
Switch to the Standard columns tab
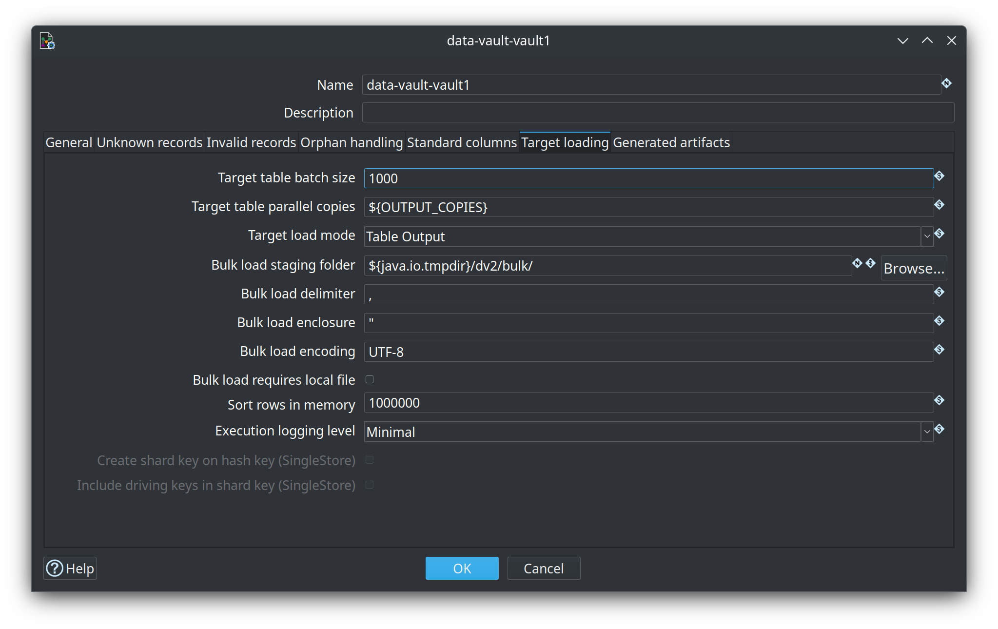(462, 142)
